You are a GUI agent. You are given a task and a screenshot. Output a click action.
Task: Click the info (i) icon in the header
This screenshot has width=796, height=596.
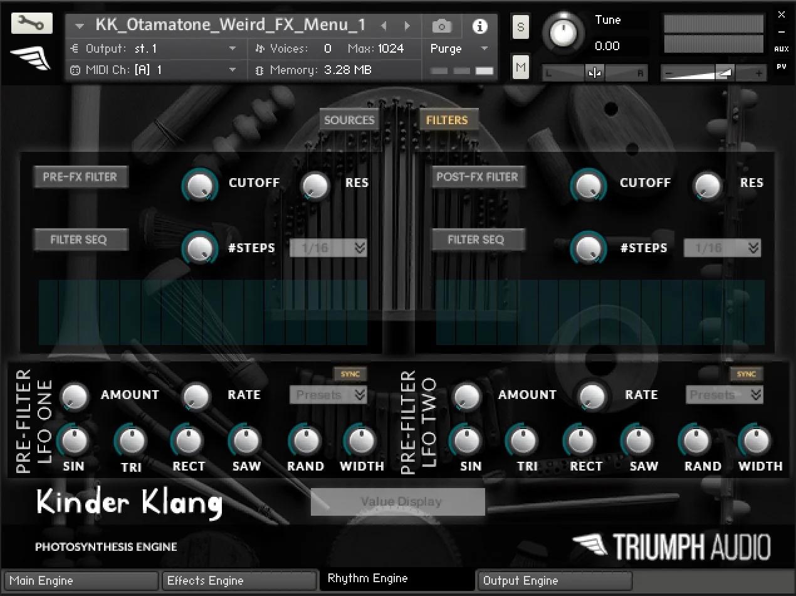[480, 26]
